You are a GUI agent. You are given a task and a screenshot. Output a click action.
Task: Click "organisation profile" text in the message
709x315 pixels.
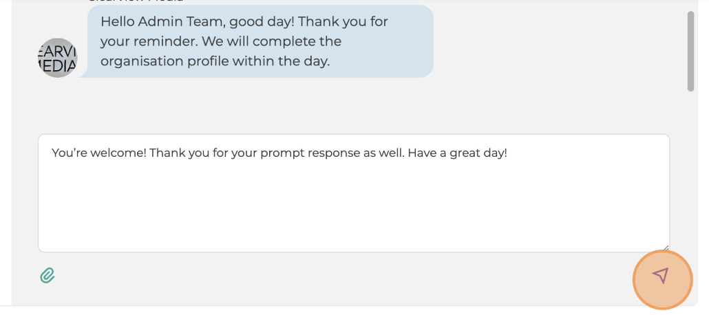click(165, 61)
